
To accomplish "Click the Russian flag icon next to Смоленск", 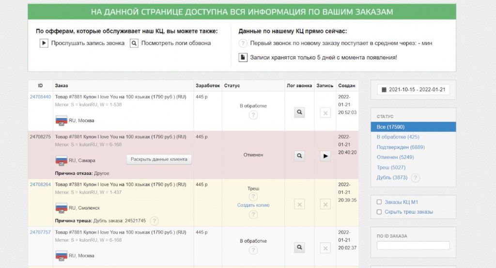I will tap(62, 208).
